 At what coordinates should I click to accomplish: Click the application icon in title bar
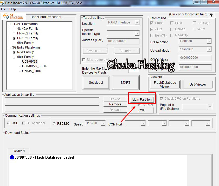pos(2,3)
